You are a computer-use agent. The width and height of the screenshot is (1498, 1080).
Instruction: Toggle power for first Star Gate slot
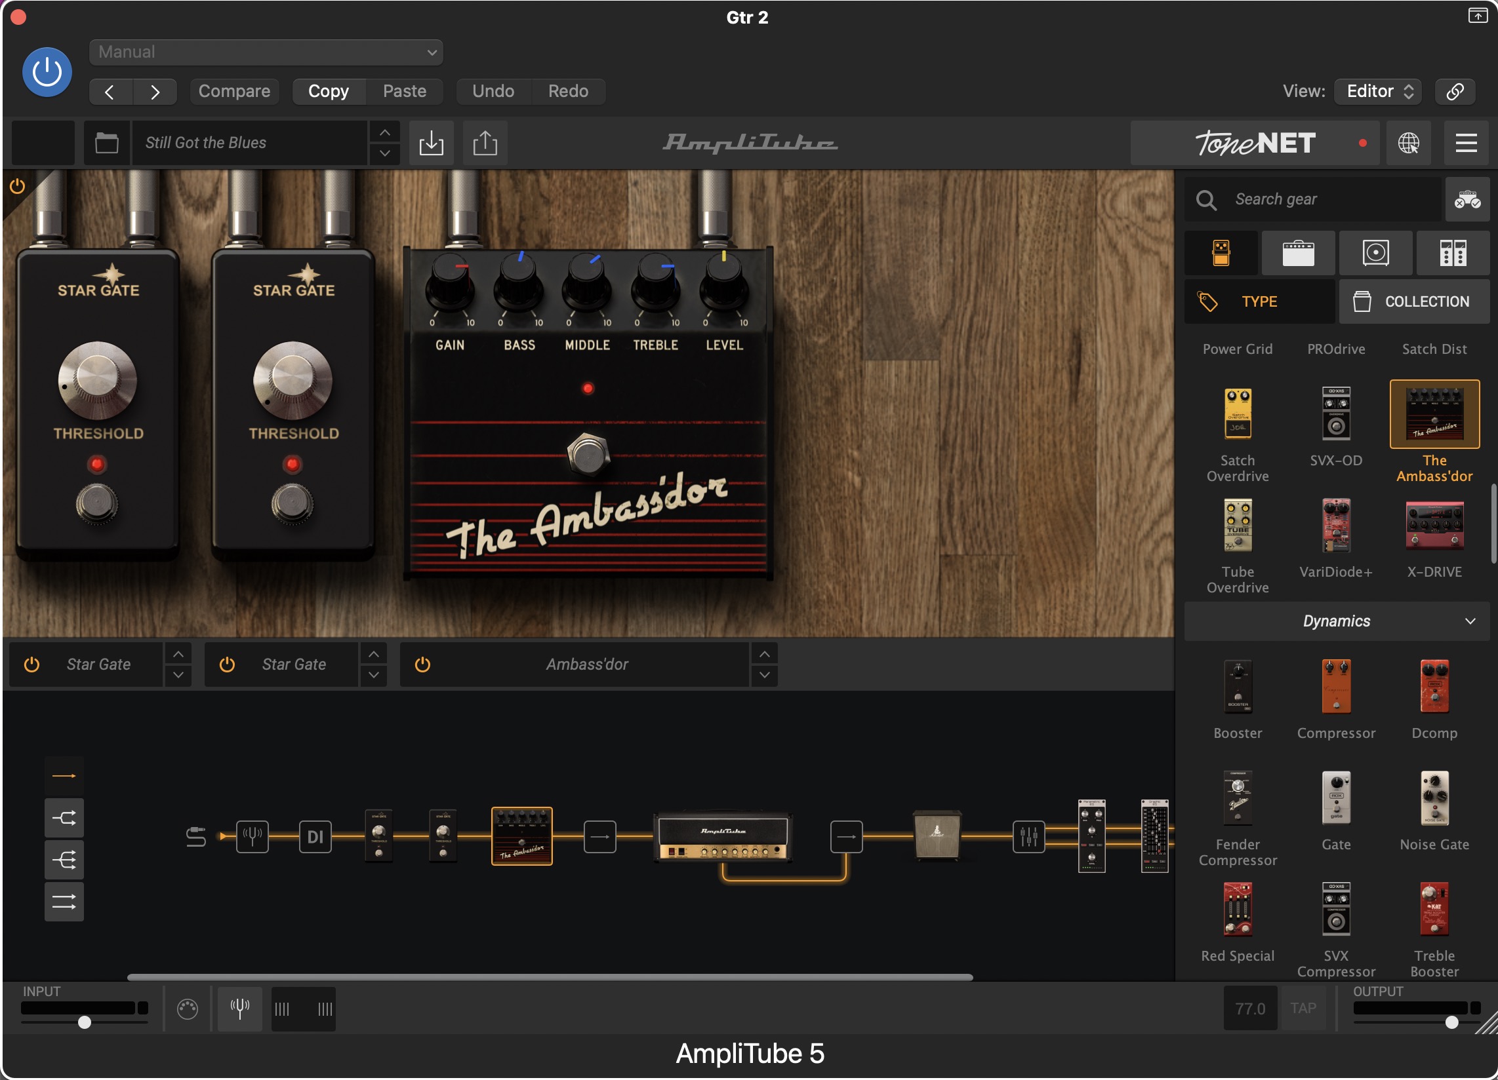[31, 665]
